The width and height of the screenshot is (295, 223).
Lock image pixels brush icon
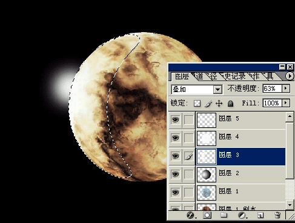(208, 104)
